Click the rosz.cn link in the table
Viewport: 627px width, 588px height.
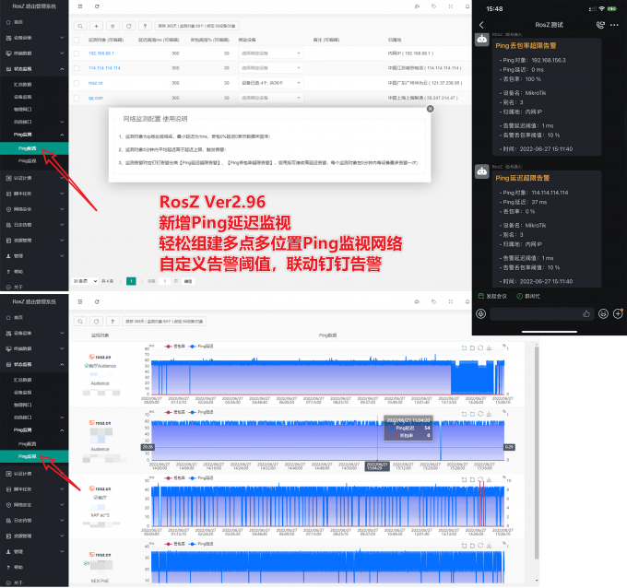coord(96,83)
